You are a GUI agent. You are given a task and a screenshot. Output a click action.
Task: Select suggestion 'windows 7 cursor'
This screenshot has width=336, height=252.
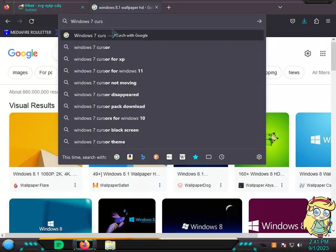click(162, 47)
